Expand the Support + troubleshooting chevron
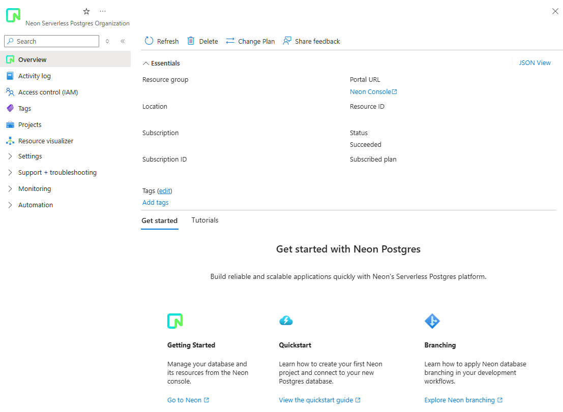 (10, 173)
